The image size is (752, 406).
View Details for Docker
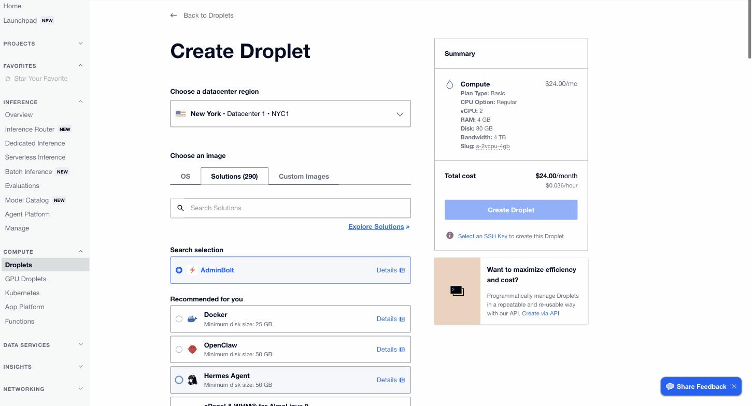tap(390, 319)
